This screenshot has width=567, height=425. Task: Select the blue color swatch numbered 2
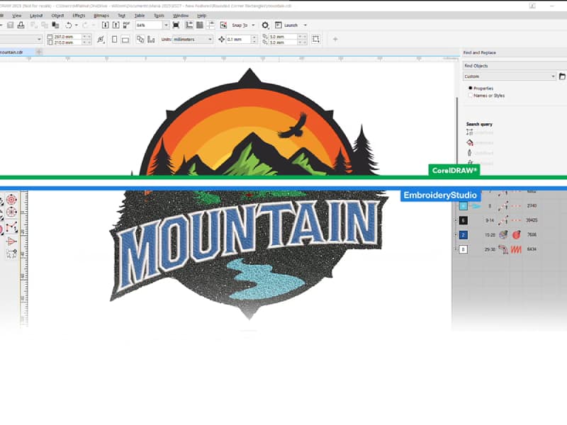click(x=463, y=234)
